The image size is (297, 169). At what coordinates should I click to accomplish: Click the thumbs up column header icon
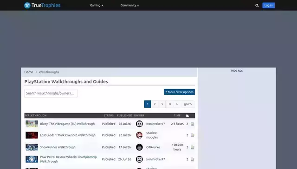pos(187,115)
